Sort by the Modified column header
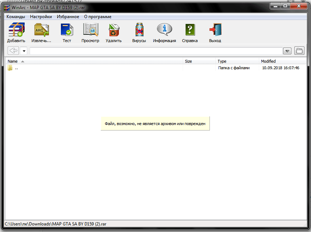311x232 pixels. click(x=282, y=61)
